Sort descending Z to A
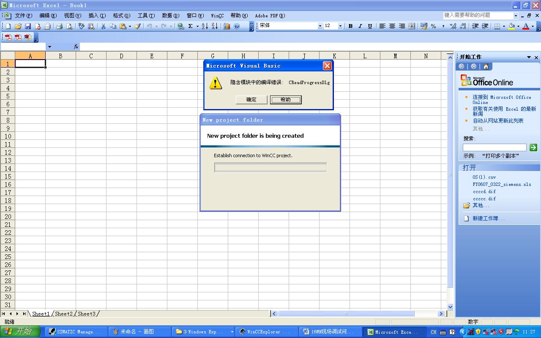This screenshot has height=338, width=541. [215, 26]
